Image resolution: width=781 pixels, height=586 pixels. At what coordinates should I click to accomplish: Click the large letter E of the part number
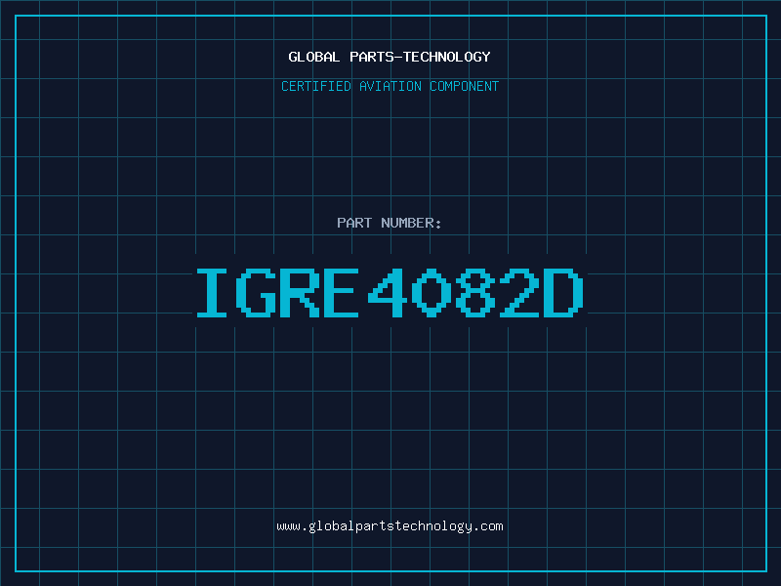click(x=341, y=293)
